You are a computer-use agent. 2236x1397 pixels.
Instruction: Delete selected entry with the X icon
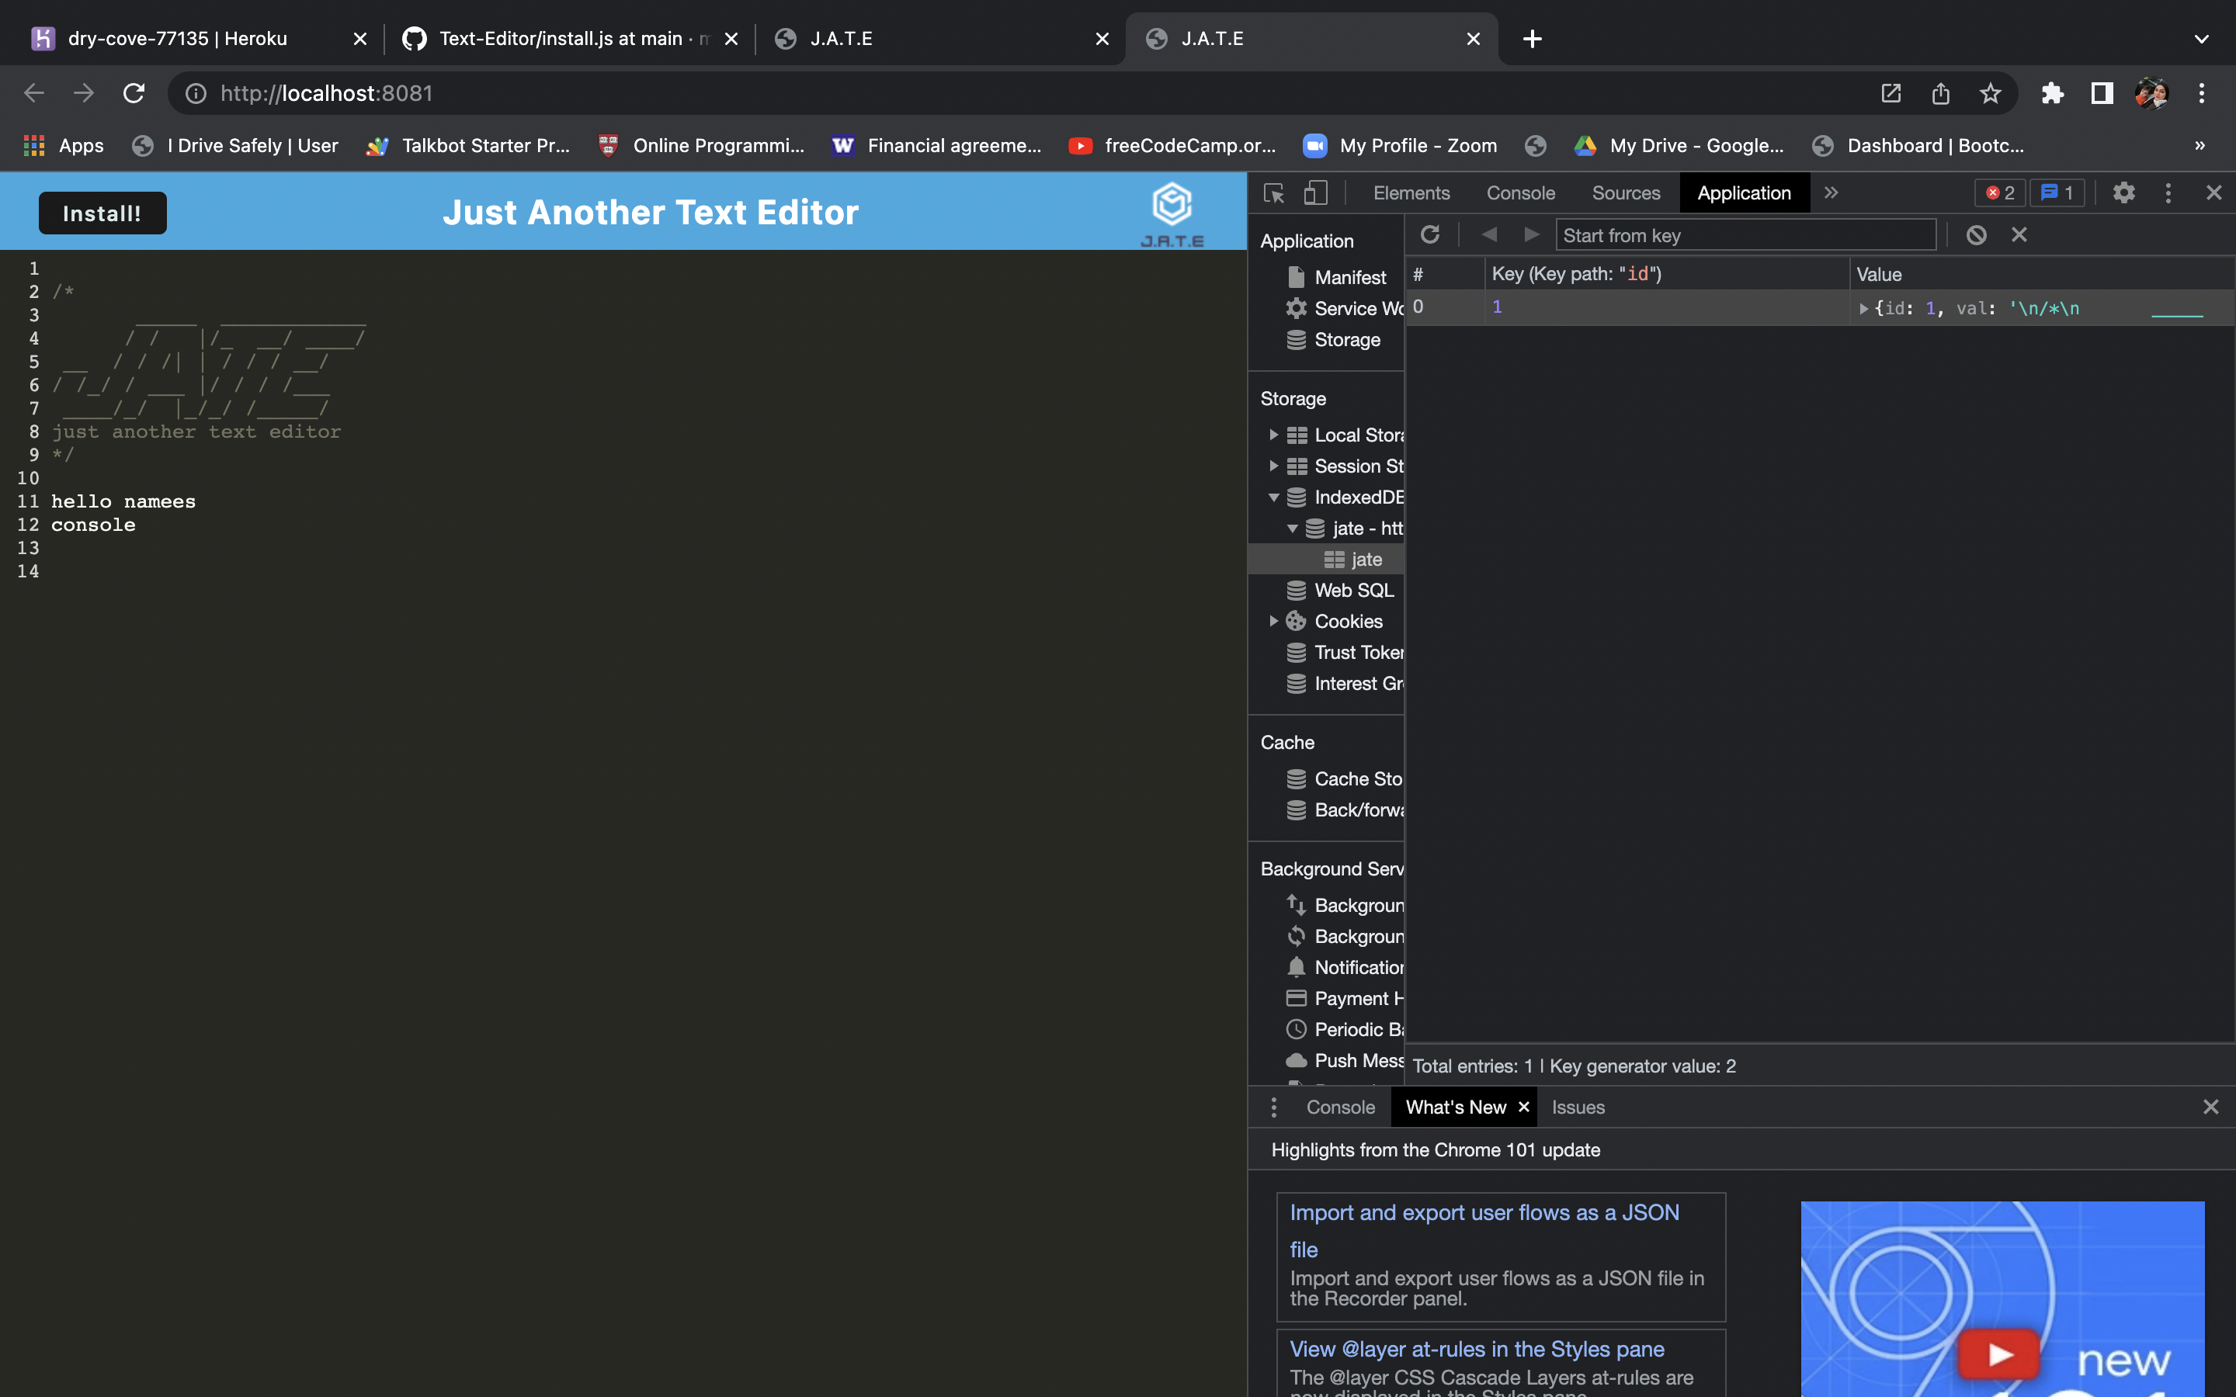[2019, 234]
